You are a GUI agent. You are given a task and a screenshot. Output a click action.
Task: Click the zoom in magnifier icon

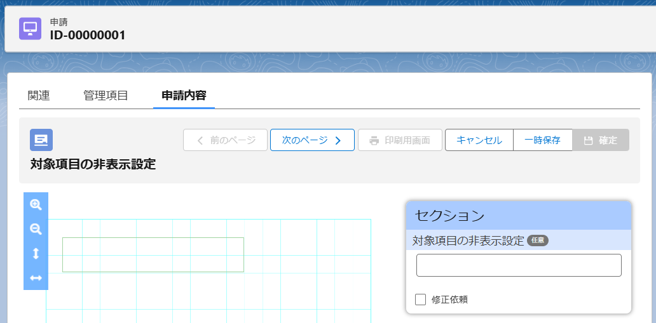(36, 204)
